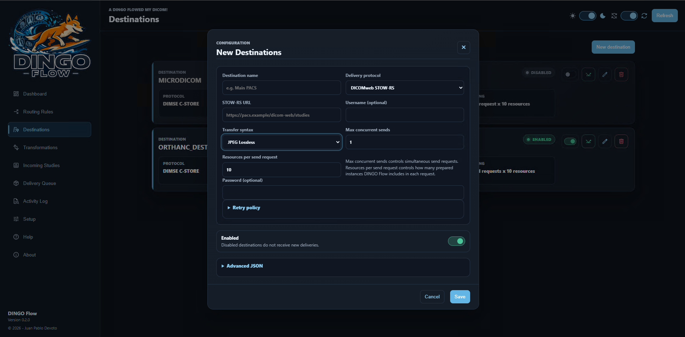Viewport: 685px width, 337px height.
Task: Click the New destination button
Action: pos(613,47)
